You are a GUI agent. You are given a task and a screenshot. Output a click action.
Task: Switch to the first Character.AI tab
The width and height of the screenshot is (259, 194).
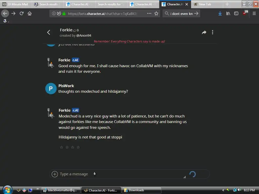pos(79,4)
